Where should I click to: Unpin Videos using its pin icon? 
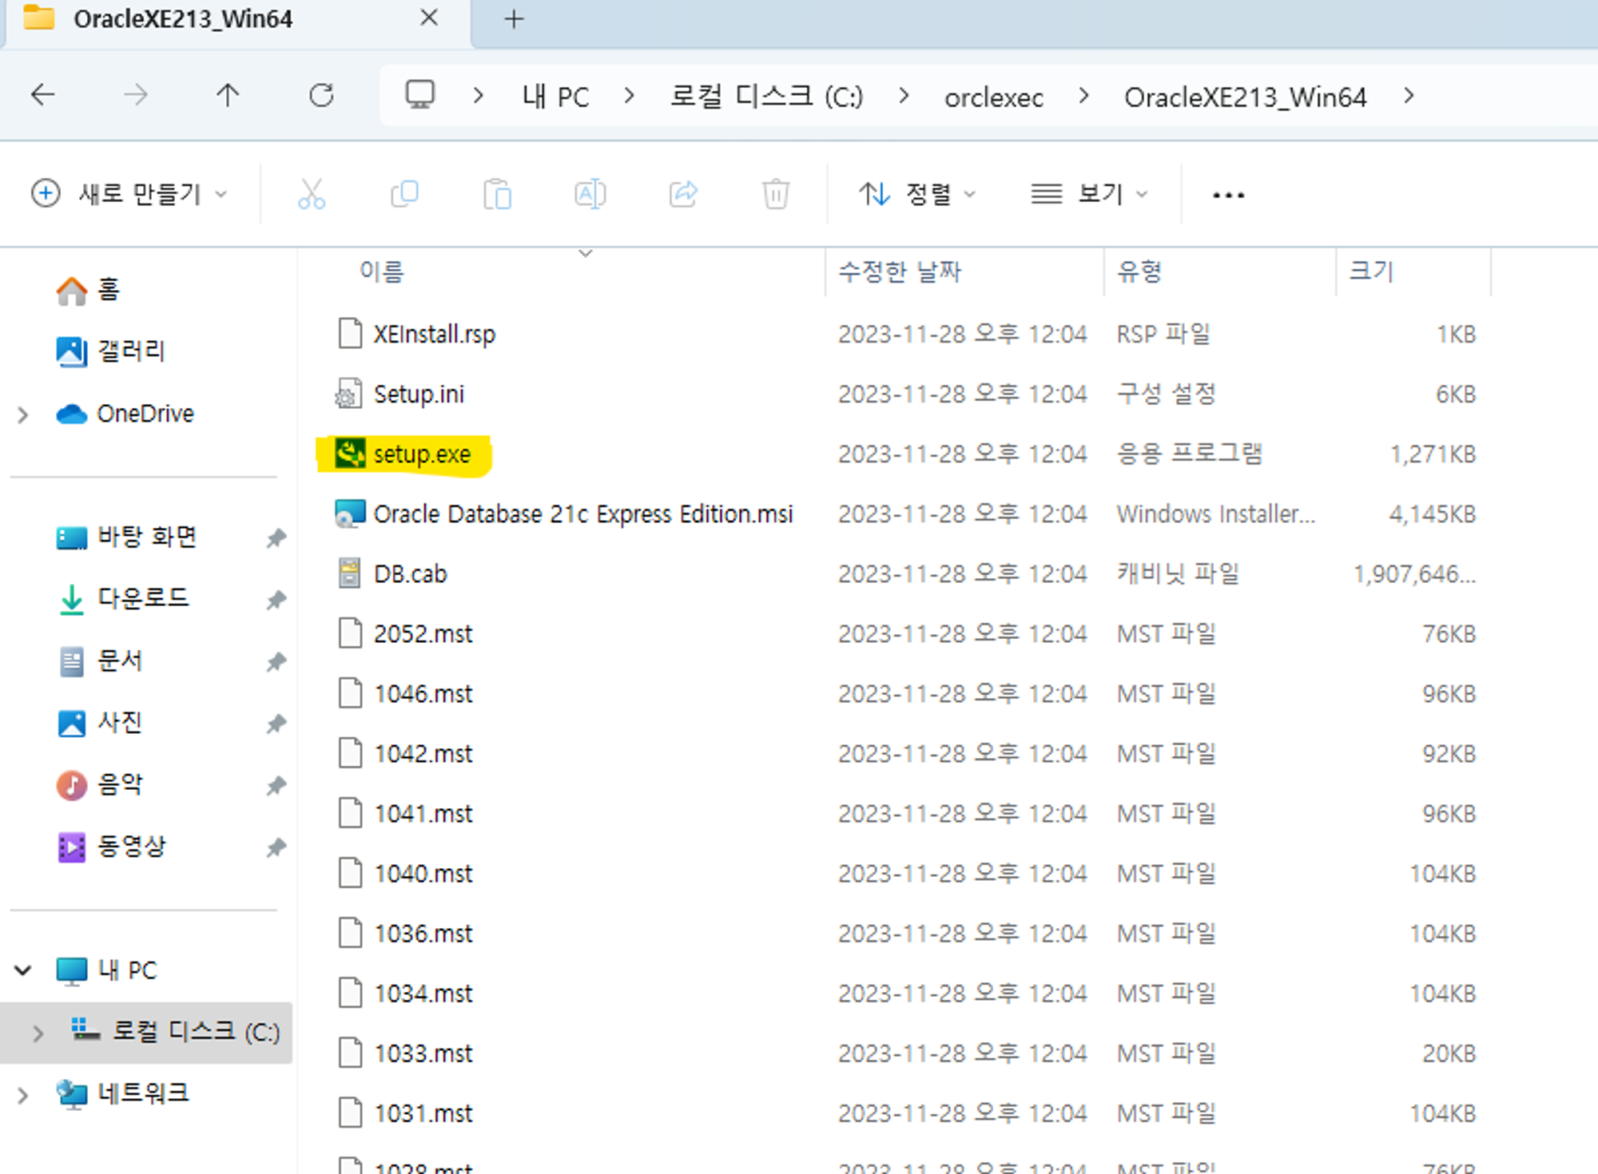(x=276, y=848)
